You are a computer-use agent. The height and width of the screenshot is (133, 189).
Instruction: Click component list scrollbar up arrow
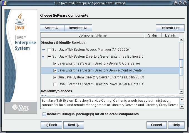point(181,40)
